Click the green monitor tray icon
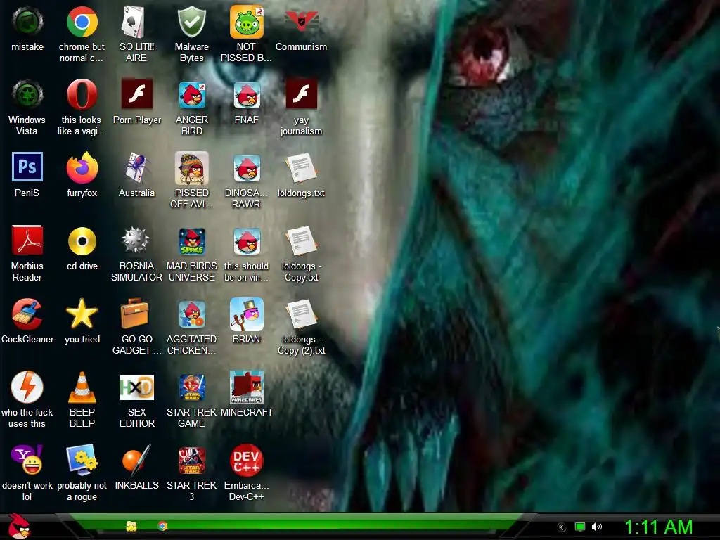 [x=580, y=527]
